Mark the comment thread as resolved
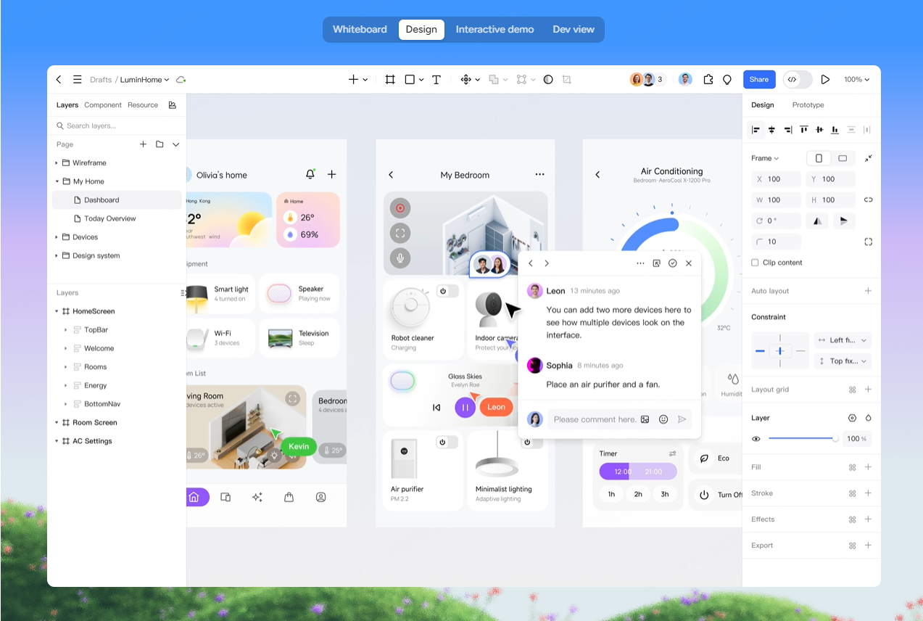This screenshot has width=923, height=621. [x=673, y=263]
